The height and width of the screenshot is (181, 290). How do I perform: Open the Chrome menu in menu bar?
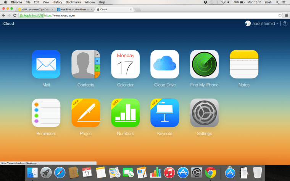16,2
